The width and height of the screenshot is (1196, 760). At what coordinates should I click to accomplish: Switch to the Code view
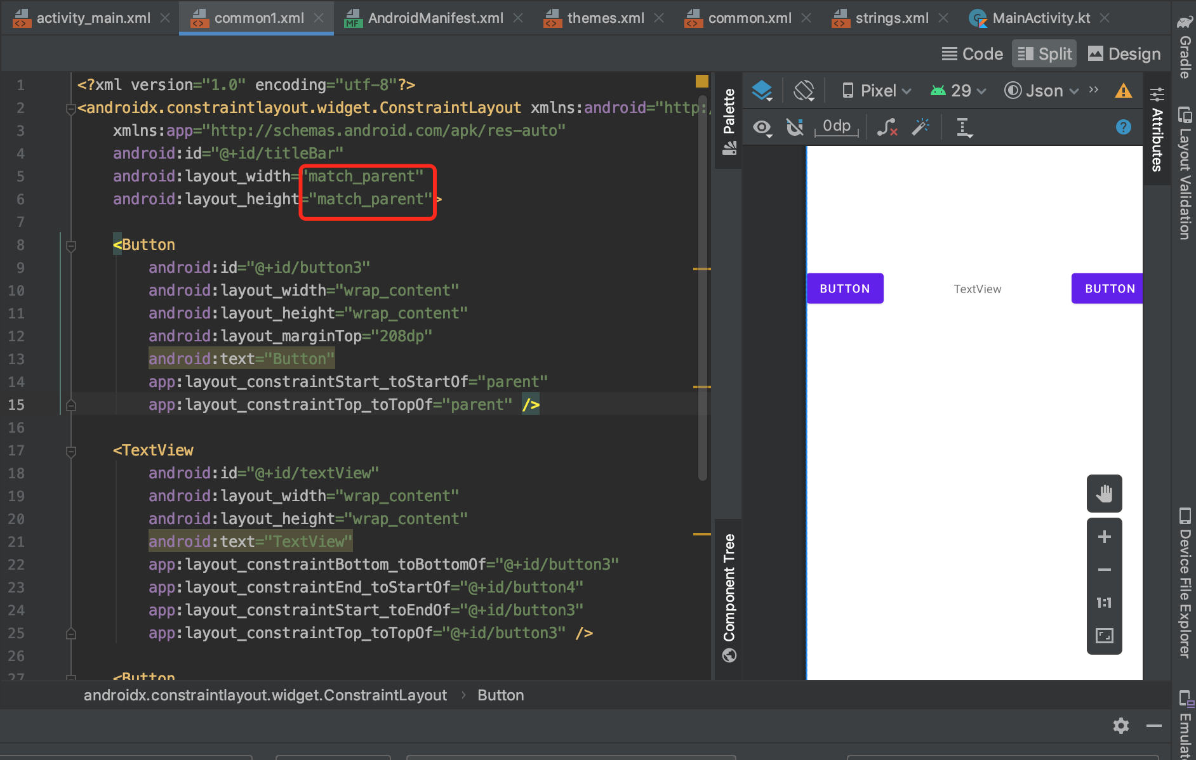[x=973, y=54]
